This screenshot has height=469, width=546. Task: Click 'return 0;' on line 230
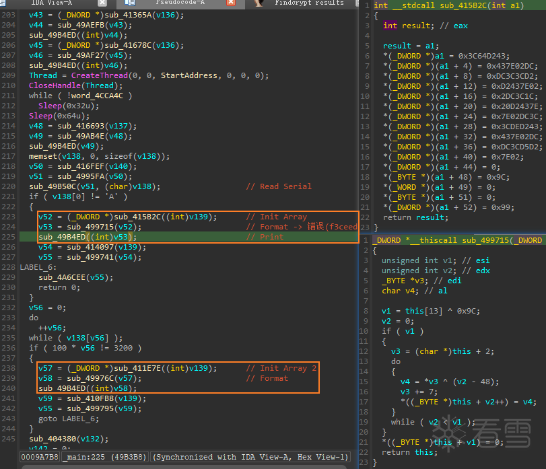click(x=59, y=287)
